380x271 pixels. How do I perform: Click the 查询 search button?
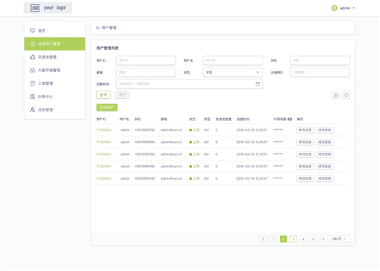tap(103, 95)
